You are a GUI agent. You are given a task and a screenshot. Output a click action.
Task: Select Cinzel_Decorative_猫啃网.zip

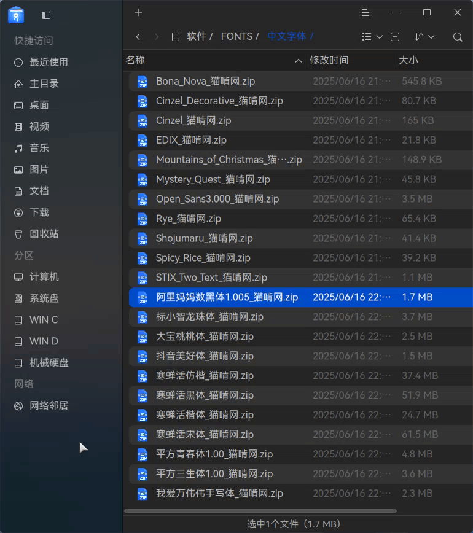[301, 101]
